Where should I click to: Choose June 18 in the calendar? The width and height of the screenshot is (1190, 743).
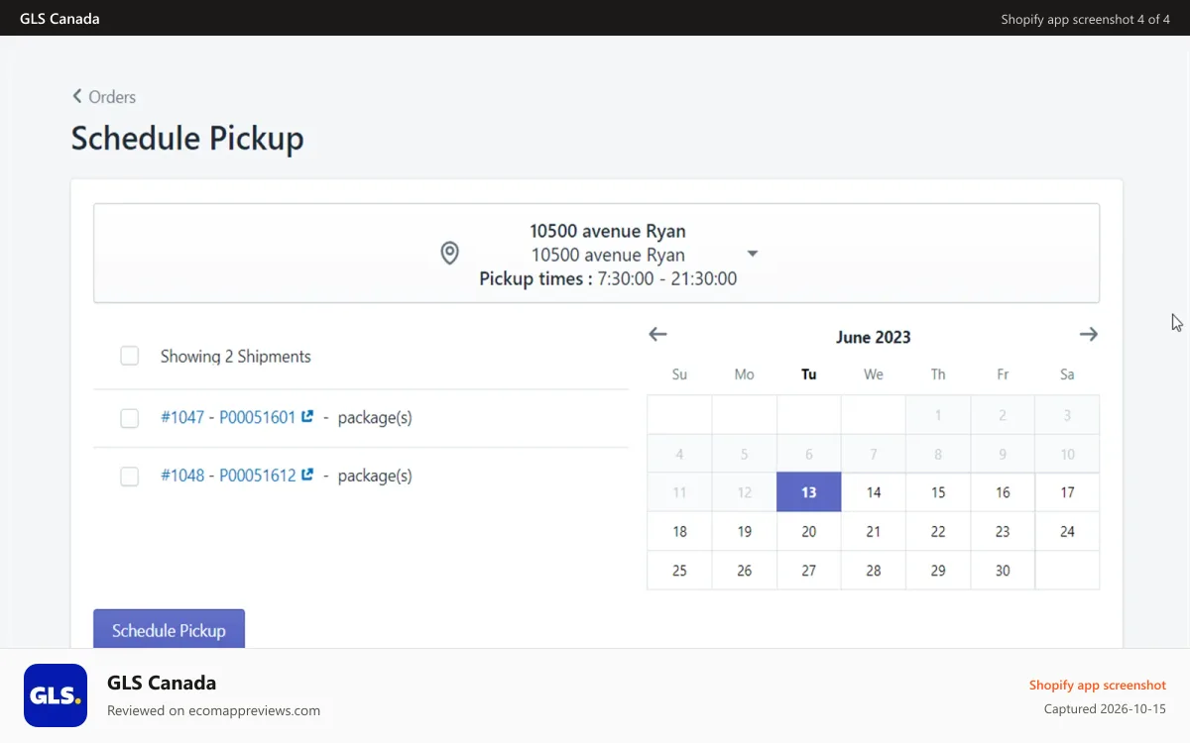point(679,532)
